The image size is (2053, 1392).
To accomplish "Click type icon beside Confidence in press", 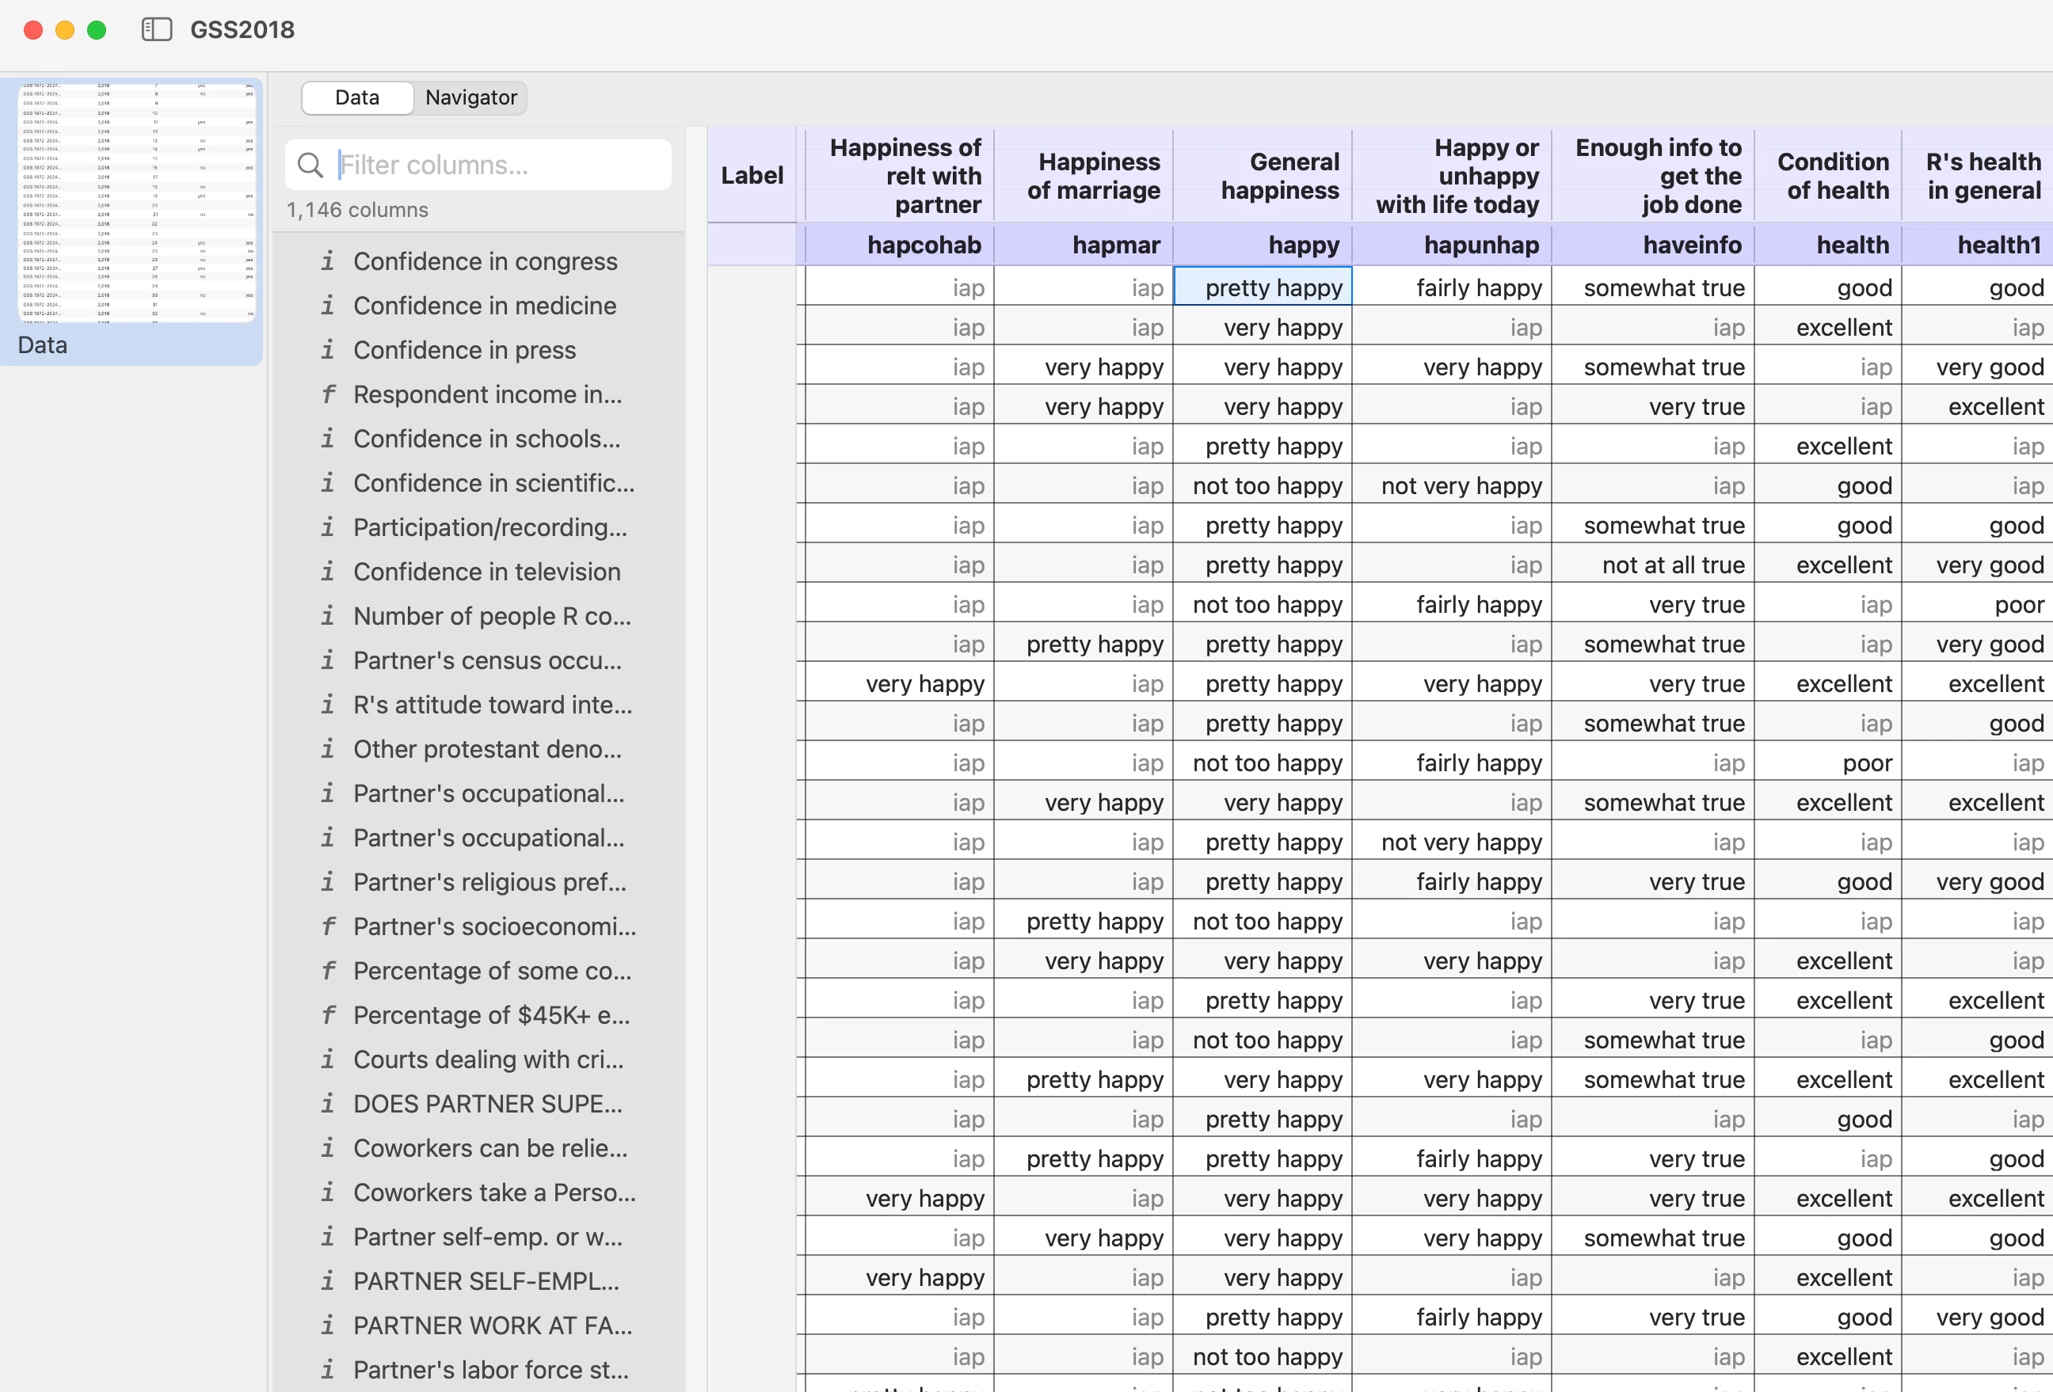I will [x=328, y=350].
